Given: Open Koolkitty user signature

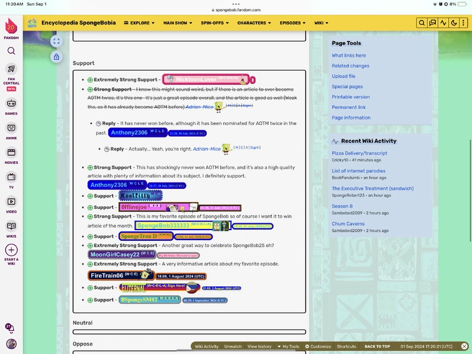Looking at the screenshot, I should (141, 196).
